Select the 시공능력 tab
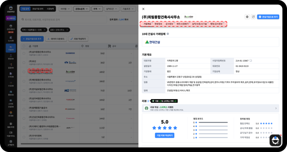This screenshot has width=287, height=152. pyautogui.click(x=50, y=9)
